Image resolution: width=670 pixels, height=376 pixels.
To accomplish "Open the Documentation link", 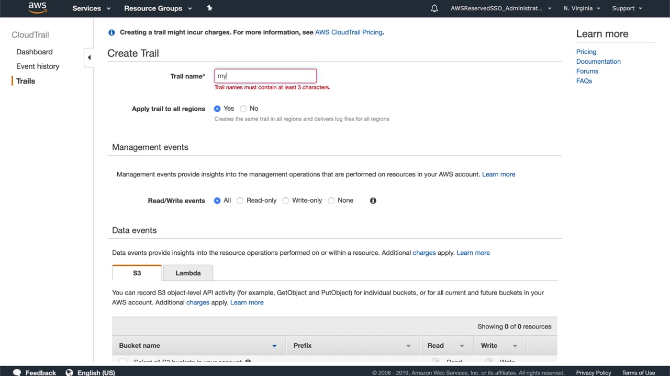I will point(598,62).
